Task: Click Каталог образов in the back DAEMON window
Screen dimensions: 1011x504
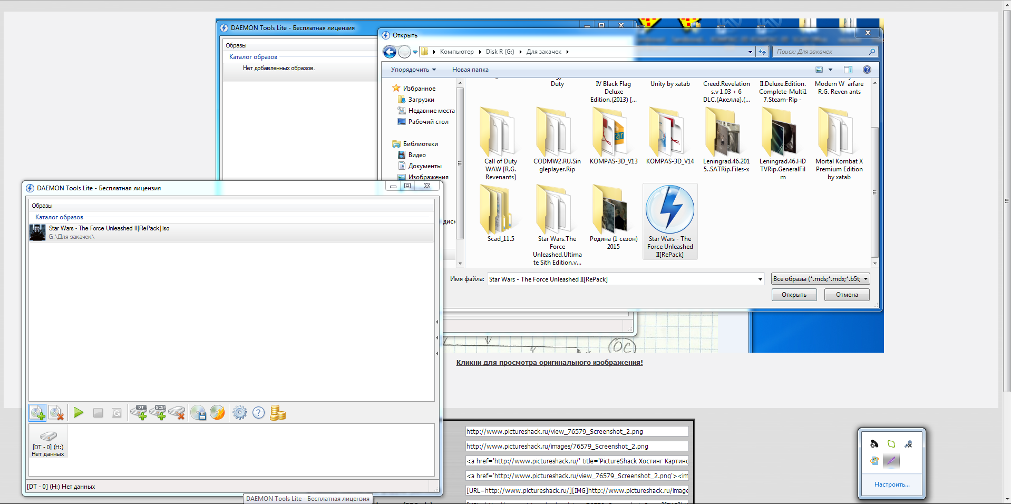Action: click(x=253, y=57)
